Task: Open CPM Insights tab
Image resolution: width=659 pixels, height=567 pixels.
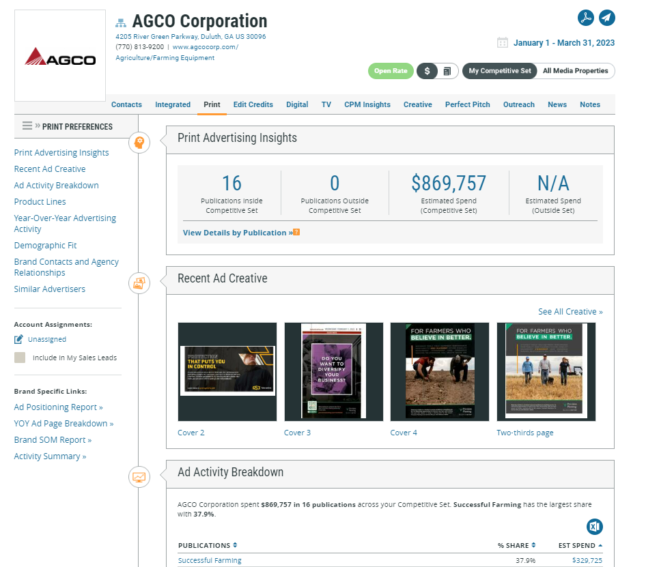Action: pyautogui.click(x=367, y=104)
